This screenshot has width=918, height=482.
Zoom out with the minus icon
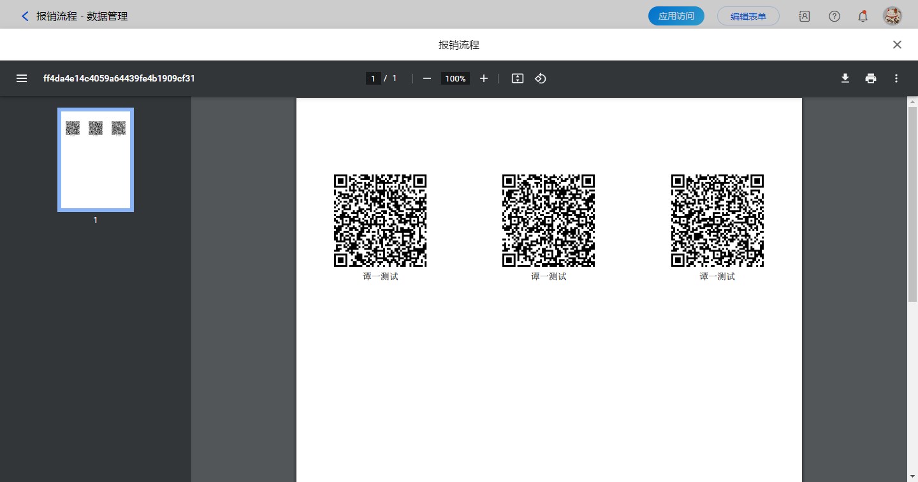pos(427,78)
